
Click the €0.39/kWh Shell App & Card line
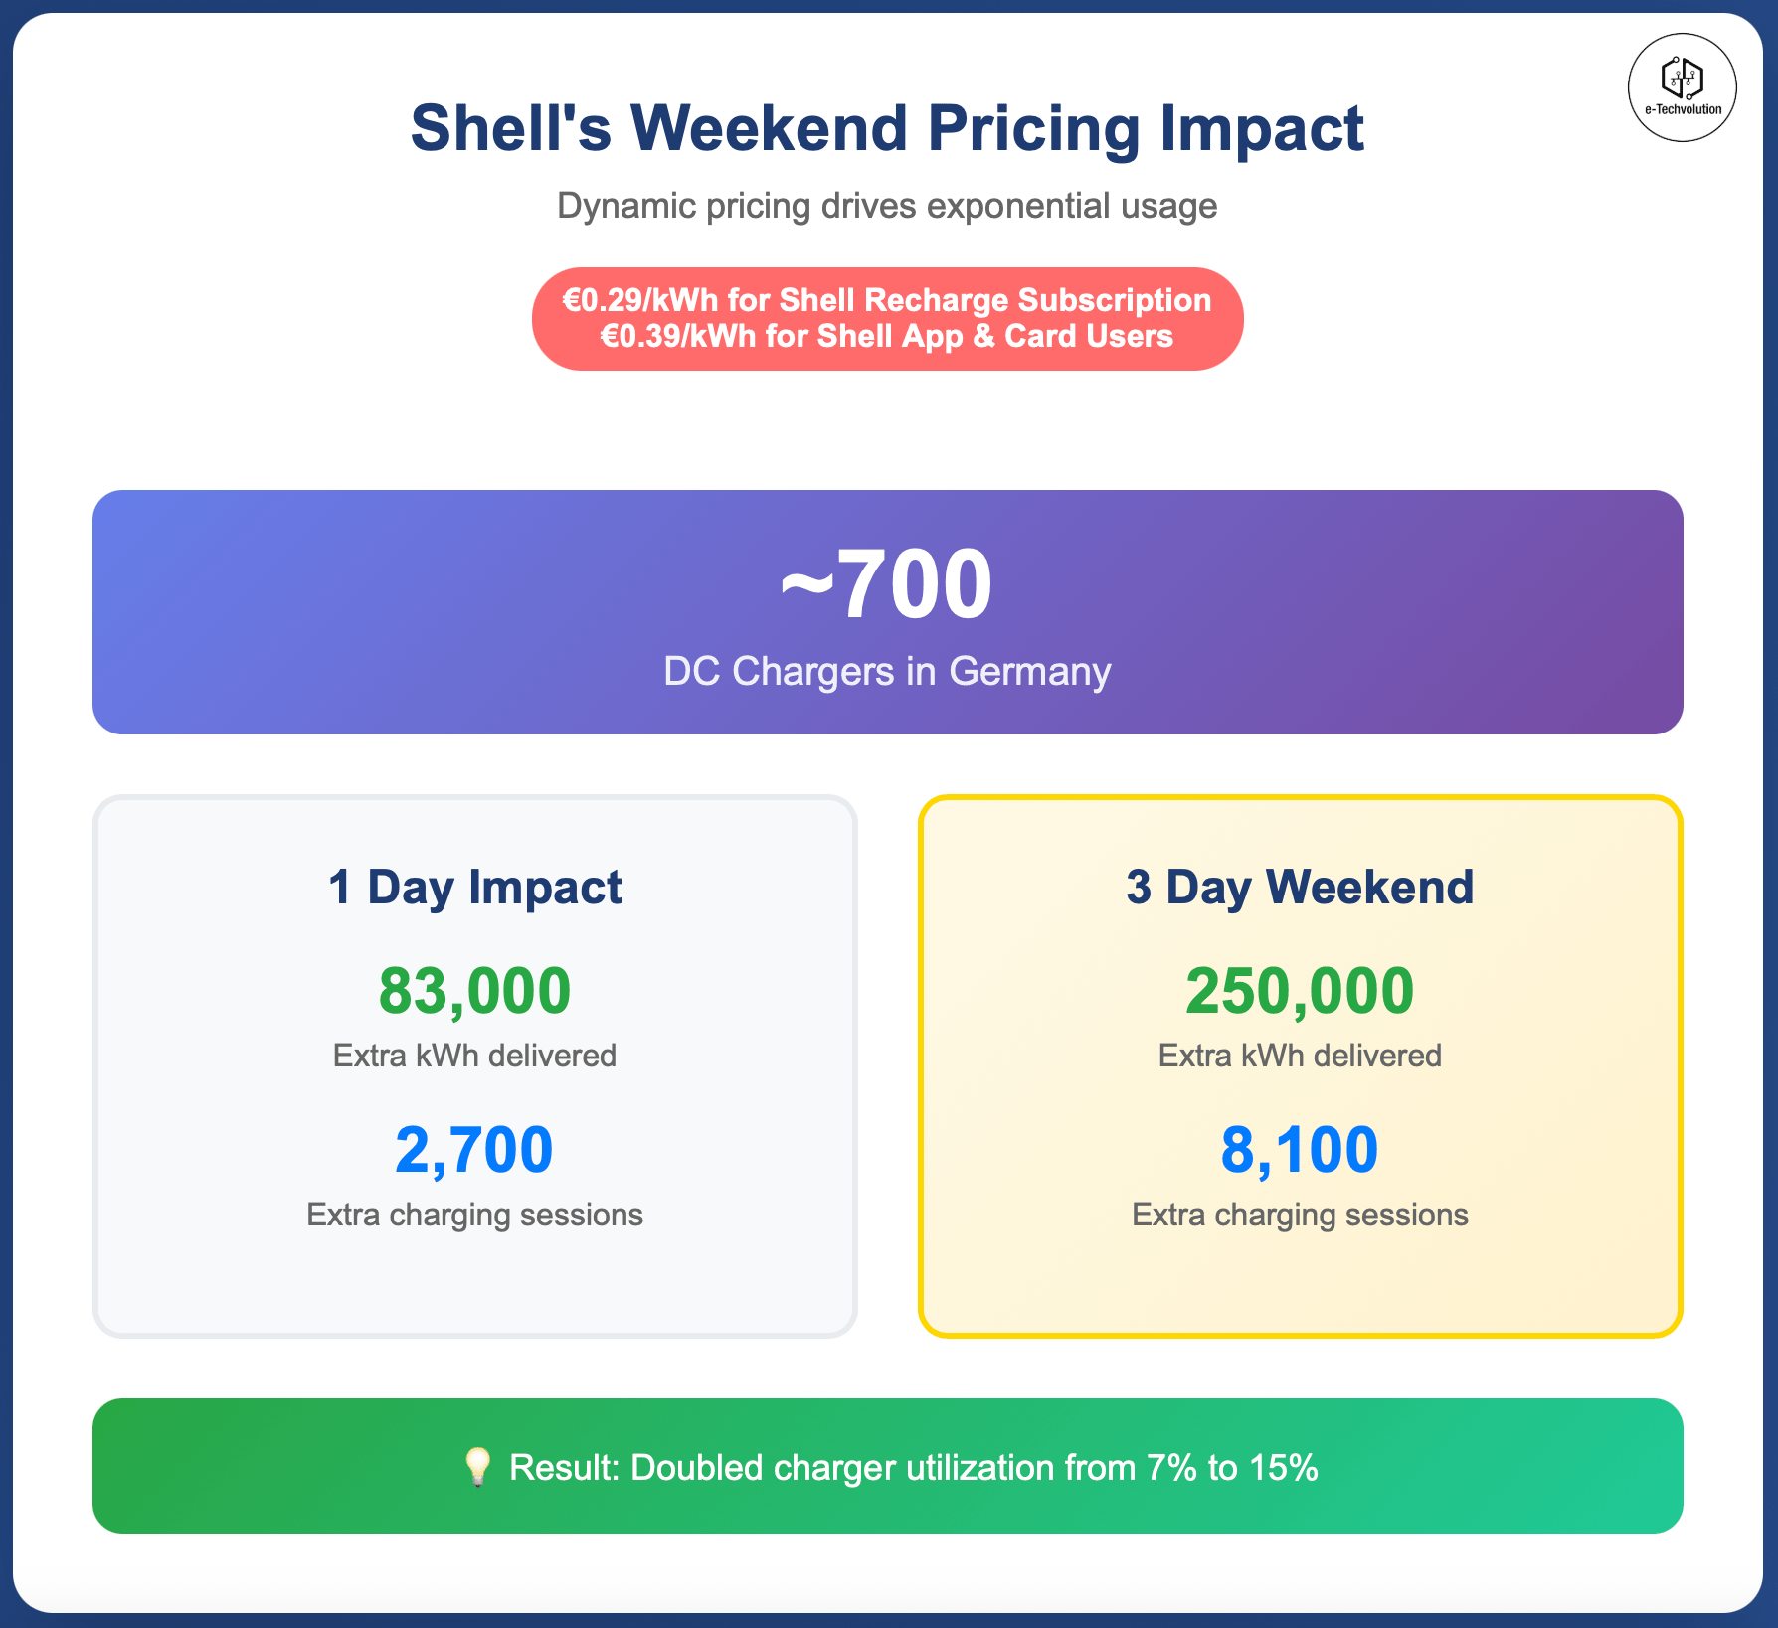point(887,336)
